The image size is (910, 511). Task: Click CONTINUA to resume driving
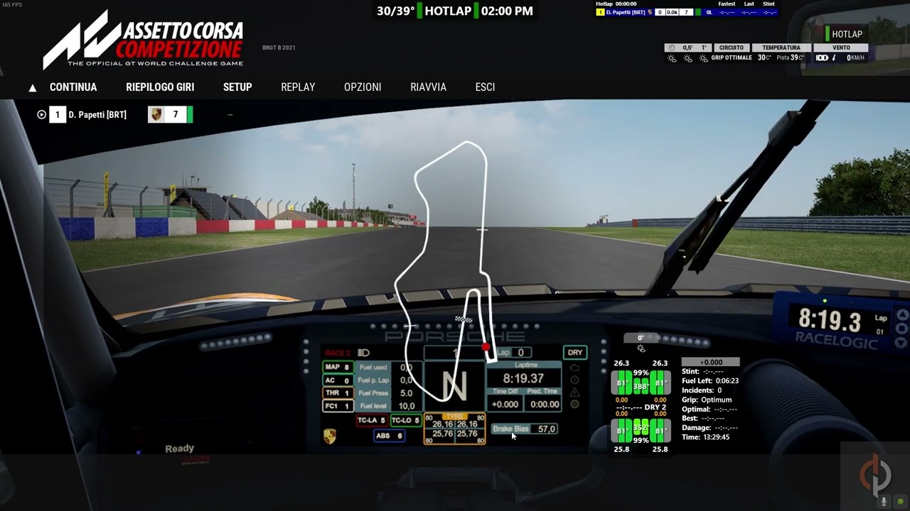click(73, 87)
